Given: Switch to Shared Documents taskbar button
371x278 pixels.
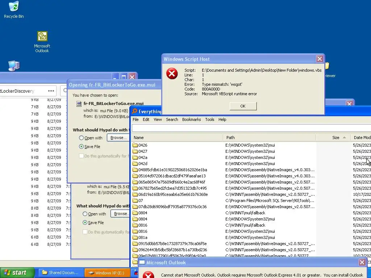Looking at the screenshot, I should (x=61, y=273).
